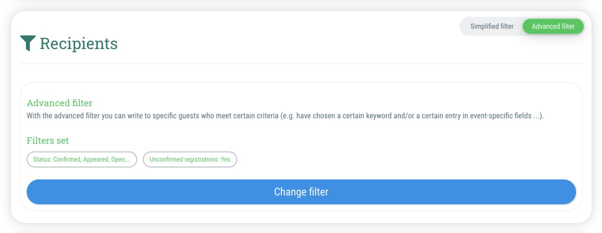Click the word Appeared in the Status chip
Viewport: 602px width, 233px height.
96,159
